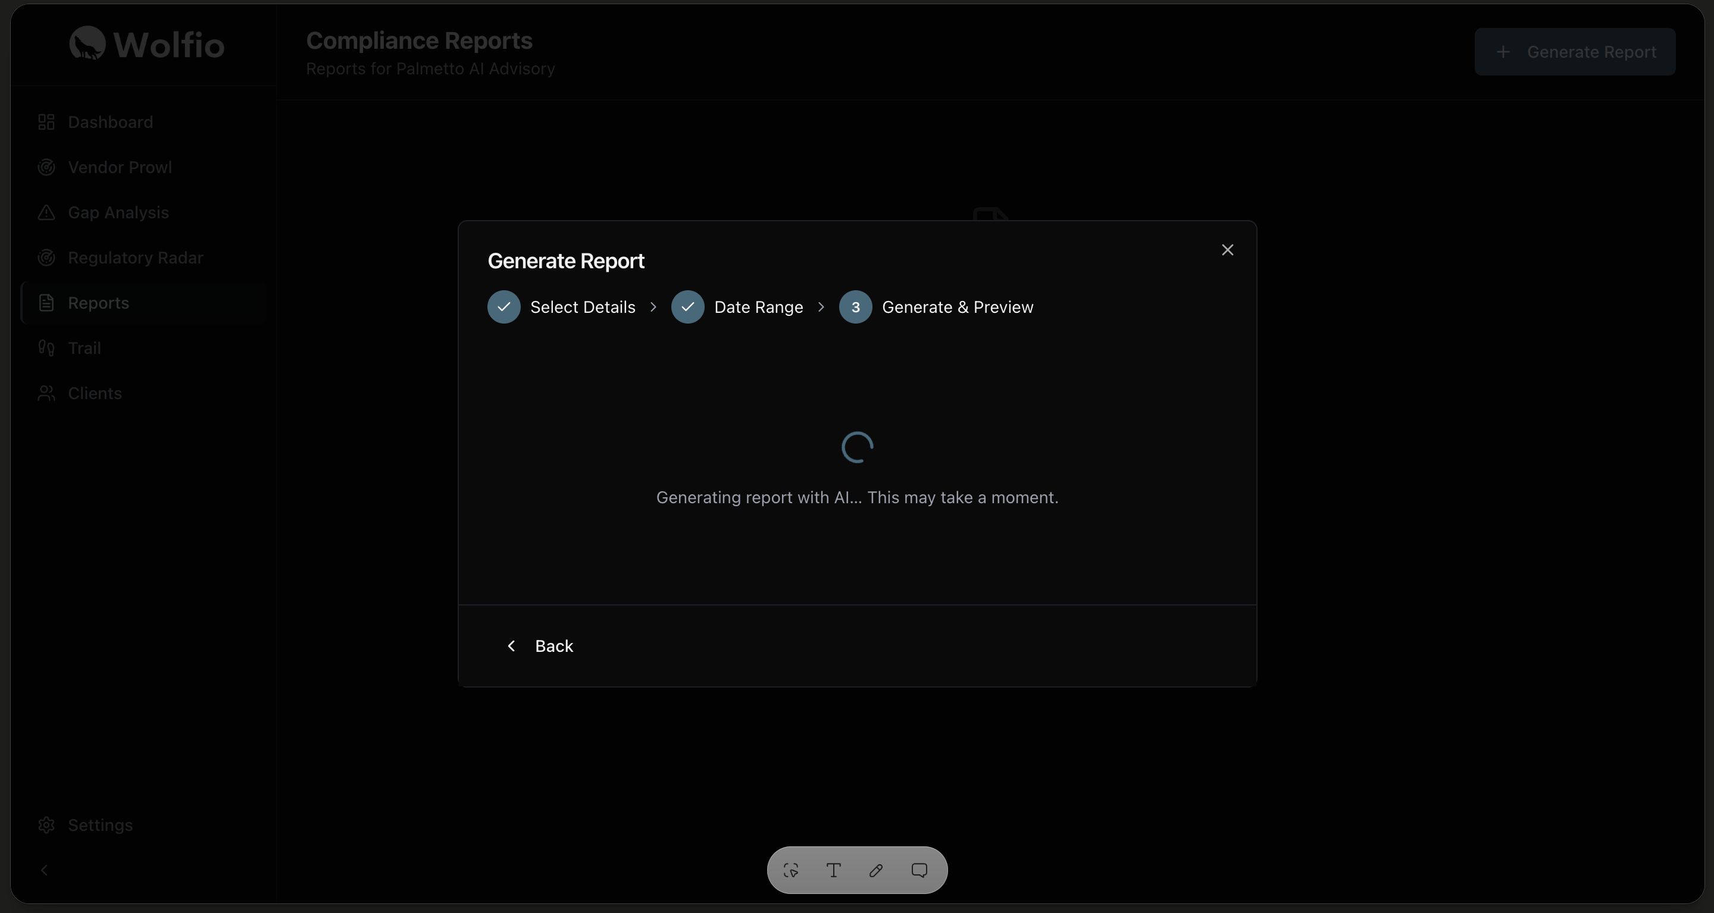Click the Reports document icon

pyautogui.click(x=46, y=303)
